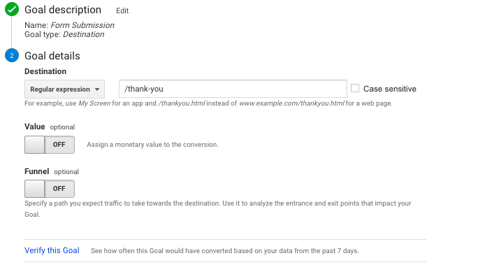Enable the Case sensitive checkbox
Image resolution: width=478 pixels, height=265 pixels.
tap(355, 88)
